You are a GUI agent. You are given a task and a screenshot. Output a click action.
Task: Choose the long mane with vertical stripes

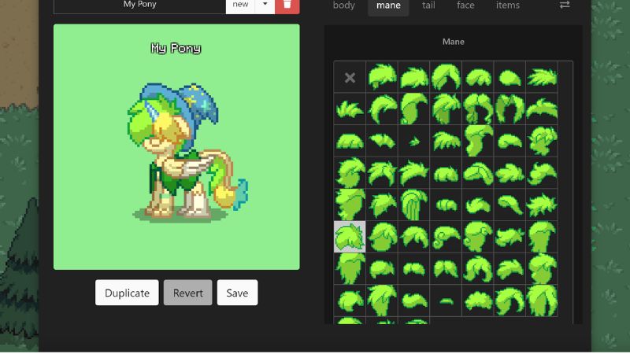[x=414, y=205]
